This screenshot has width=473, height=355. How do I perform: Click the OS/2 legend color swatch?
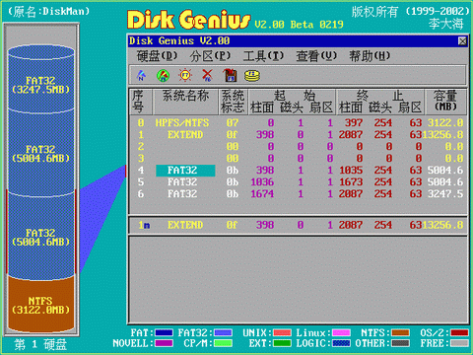click(459, 333)
